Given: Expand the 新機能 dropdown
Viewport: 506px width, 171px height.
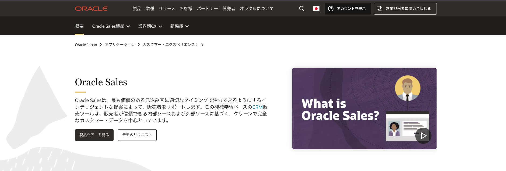Looking at the screenshot, I should (x=180, y=26).
